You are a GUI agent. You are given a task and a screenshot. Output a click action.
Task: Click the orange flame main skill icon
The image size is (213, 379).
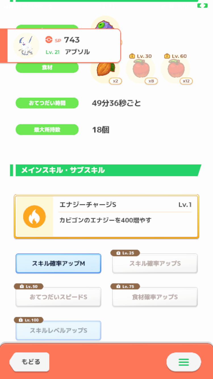coord(34,216)
